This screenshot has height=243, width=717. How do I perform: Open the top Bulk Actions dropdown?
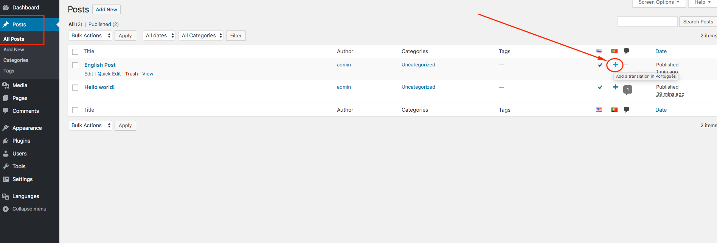click(x=90, y=35)
